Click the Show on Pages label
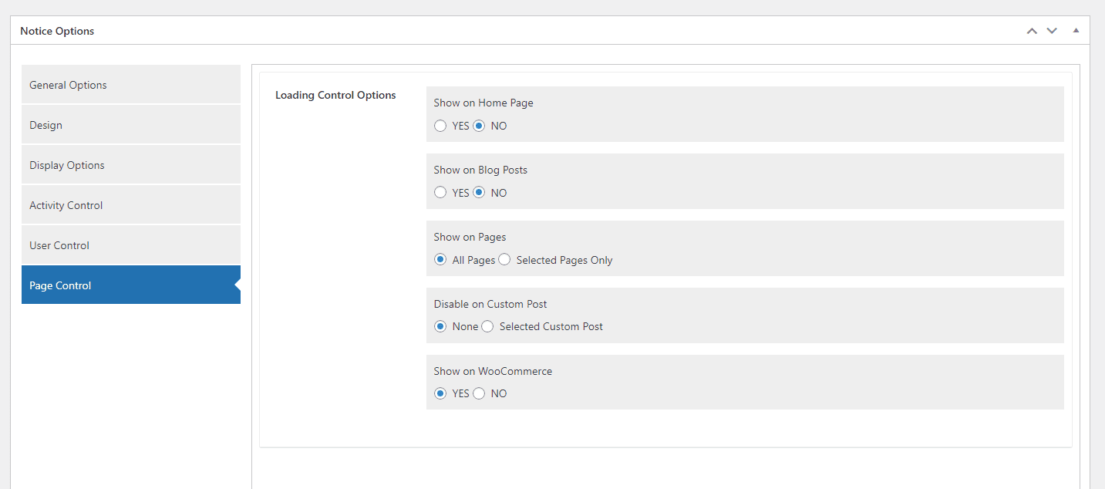Viewport: 1105px width, 489px height. [x=470, y=237]
